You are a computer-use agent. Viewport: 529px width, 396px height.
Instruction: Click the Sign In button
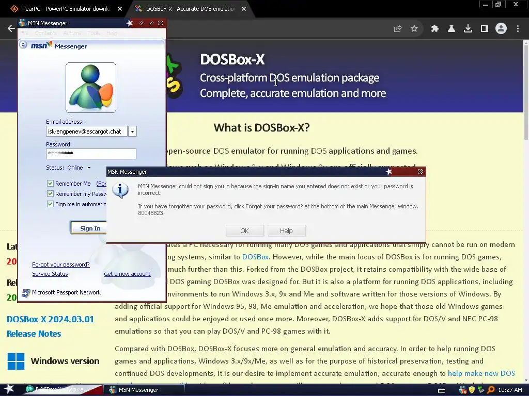point(90,228)
